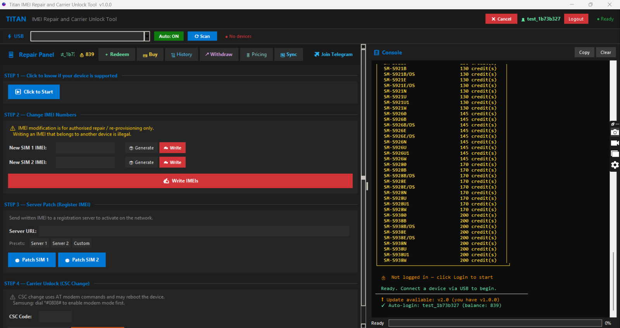Toggle the Auto: ON button

169,36
